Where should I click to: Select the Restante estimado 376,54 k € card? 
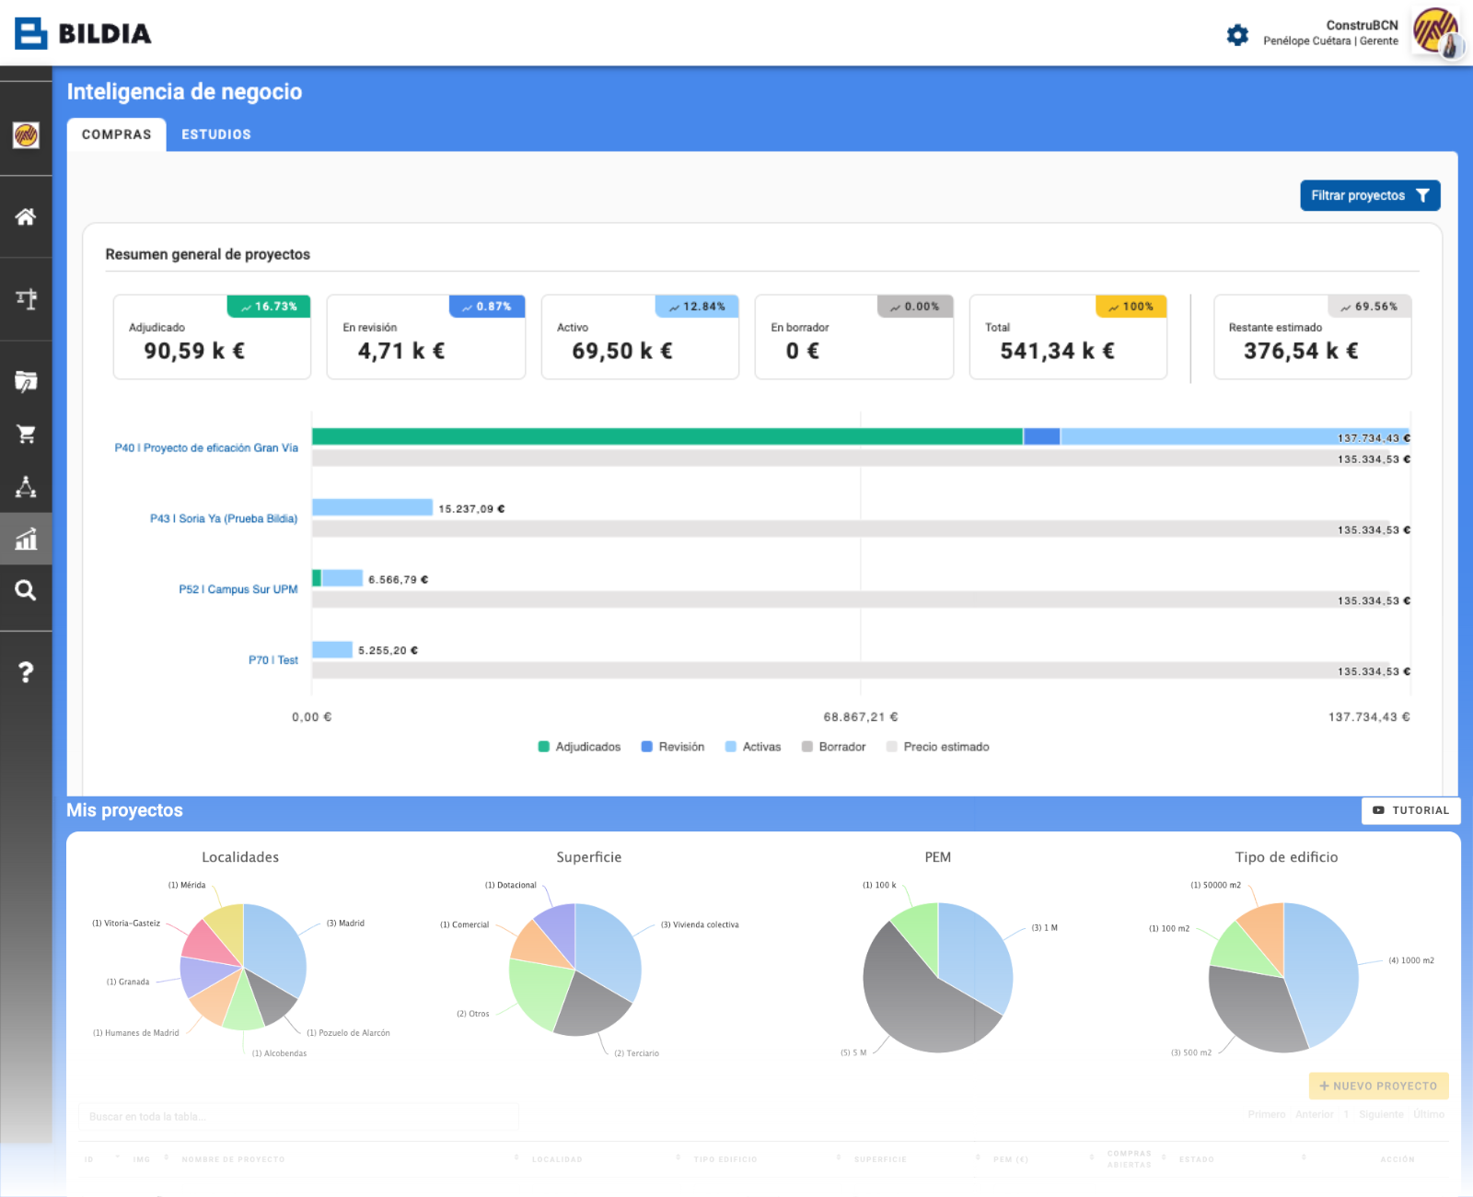coord(1313,337)
